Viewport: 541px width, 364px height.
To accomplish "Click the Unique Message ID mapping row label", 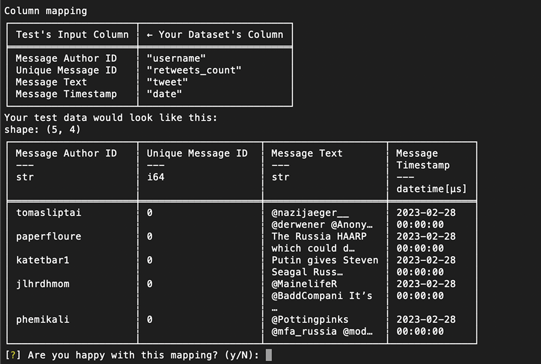I will point(66,70).
